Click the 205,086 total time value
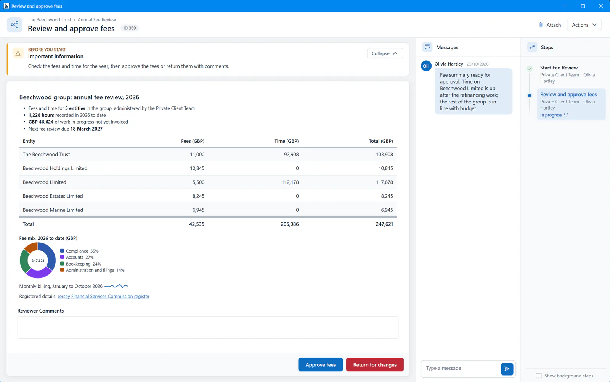The image size is (610, 382). pyautogui.click(x=290, y=224)
